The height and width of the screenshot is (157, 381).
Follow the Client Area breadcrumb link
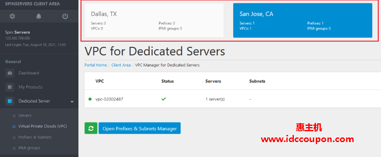(121, 65)
